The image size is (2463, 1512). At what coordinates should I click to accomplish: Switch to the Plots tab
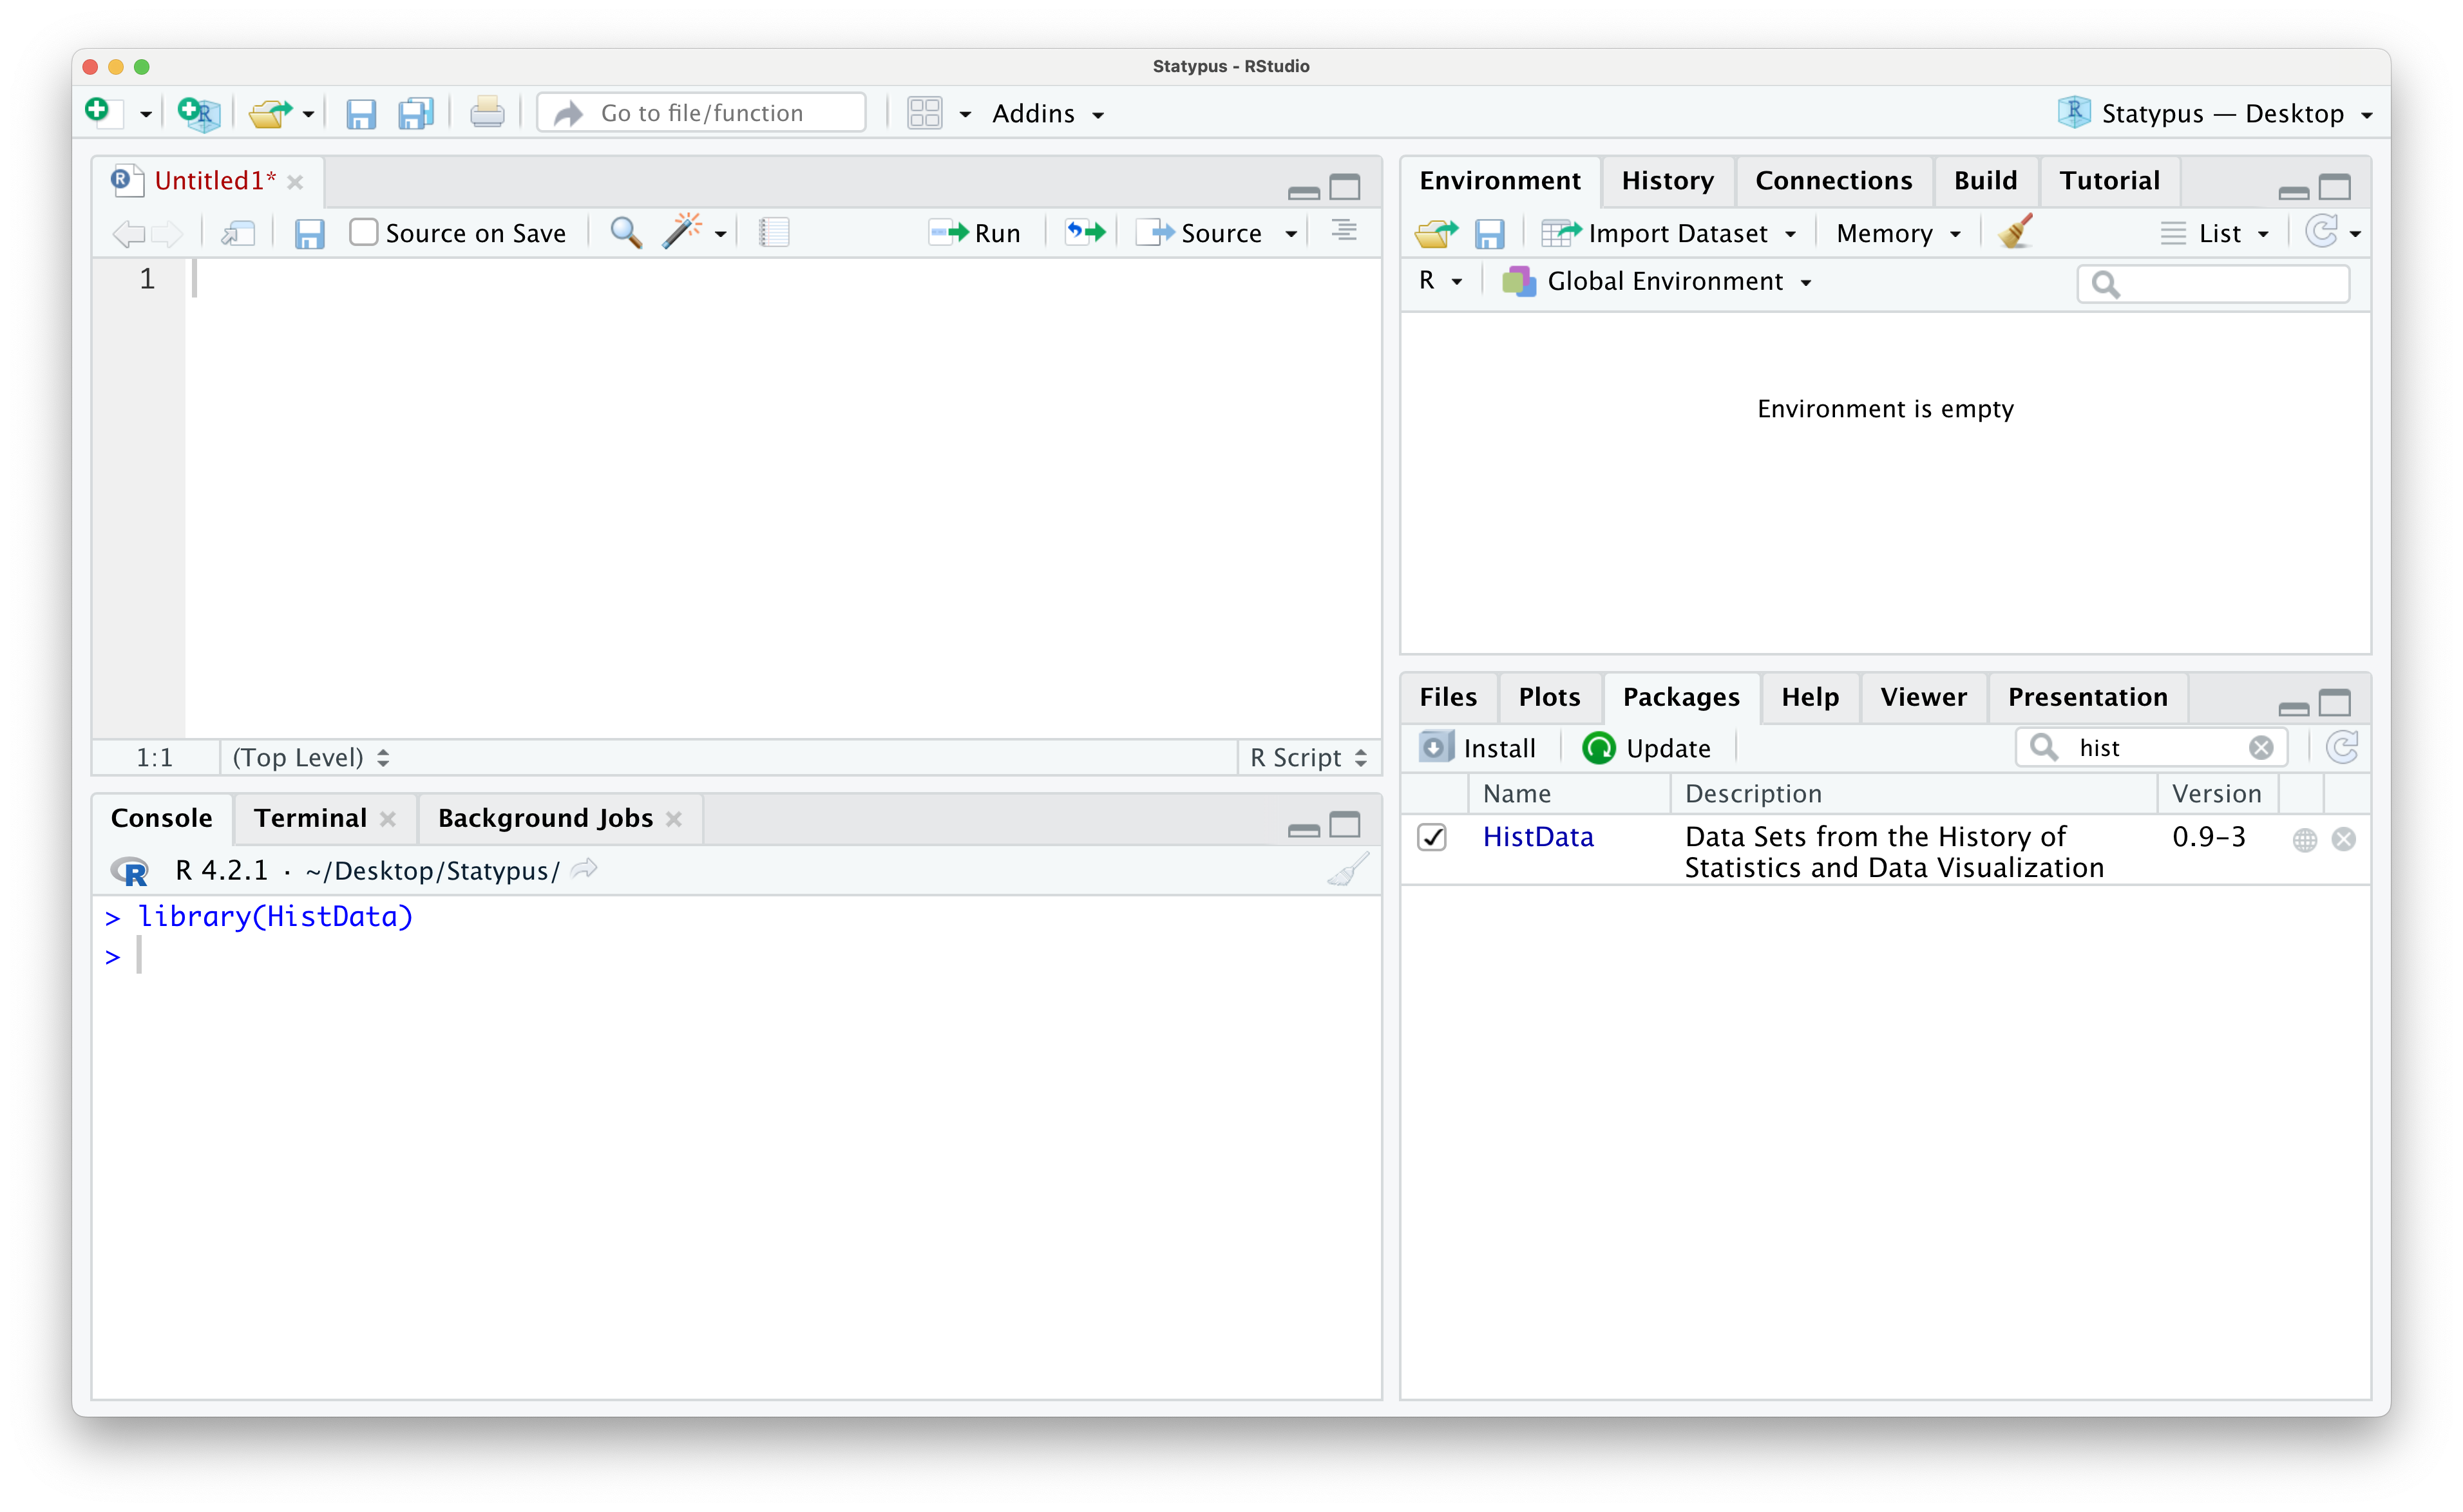[x=1548, y=697]
